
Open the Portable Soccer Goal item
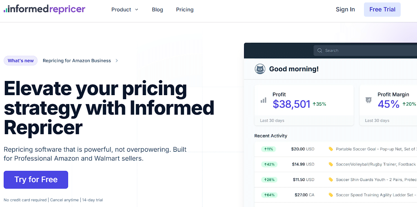click(376, 149)
